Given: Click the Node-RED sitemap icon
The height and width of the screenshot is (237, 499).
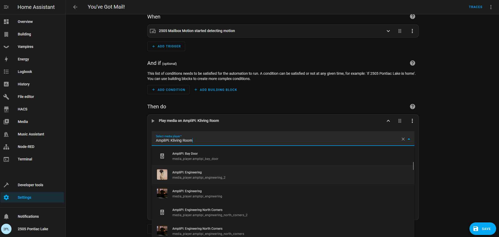Looking at the screenshot, I should 6,147.
